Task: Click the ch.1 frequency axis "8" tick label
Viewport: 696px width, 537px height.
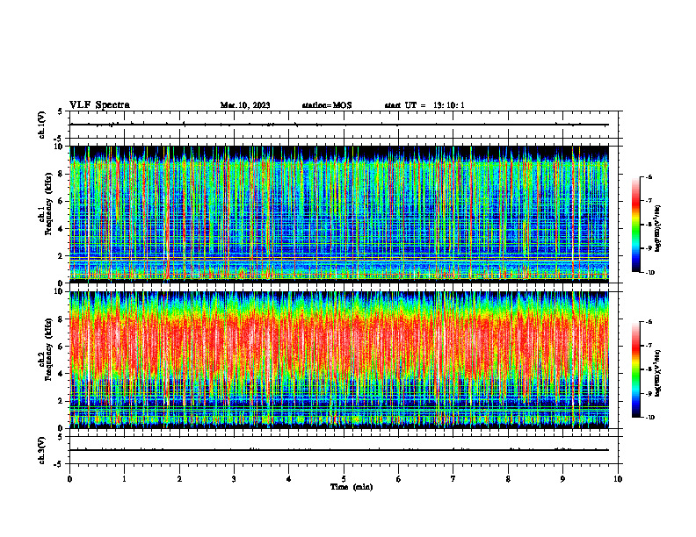Action: point(62,174)
